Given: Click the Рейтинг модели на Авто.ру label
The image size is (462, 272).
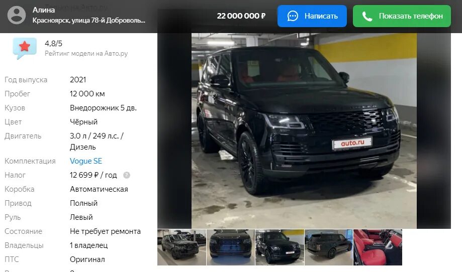Looking at the screenshot, I should pos(86,54).
